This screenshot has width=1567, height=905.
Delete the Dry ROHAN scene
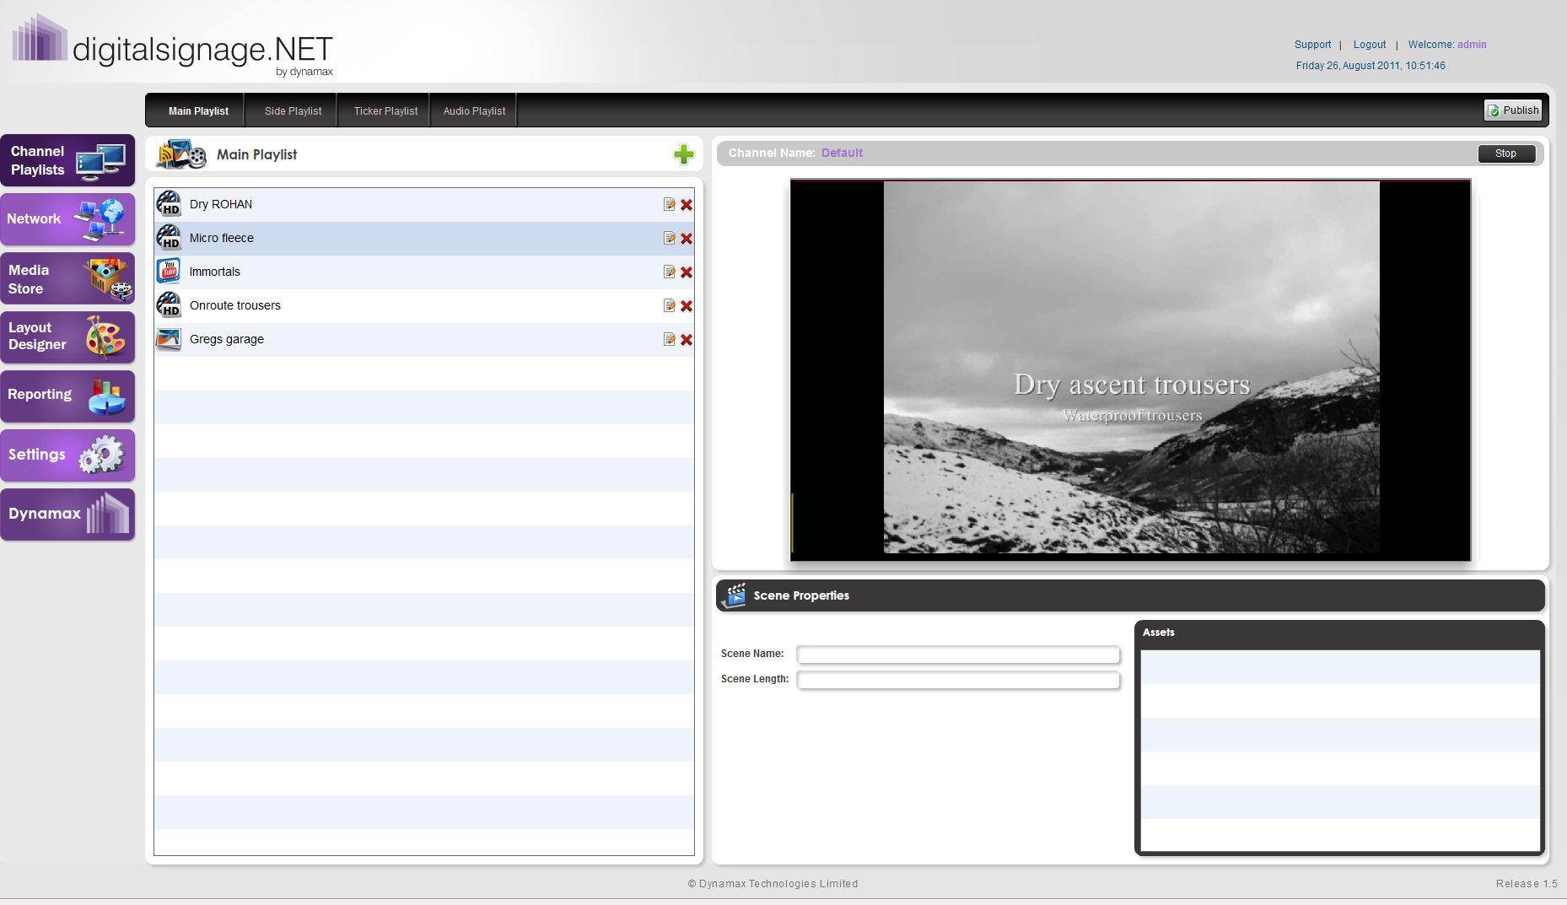(687, 205)
